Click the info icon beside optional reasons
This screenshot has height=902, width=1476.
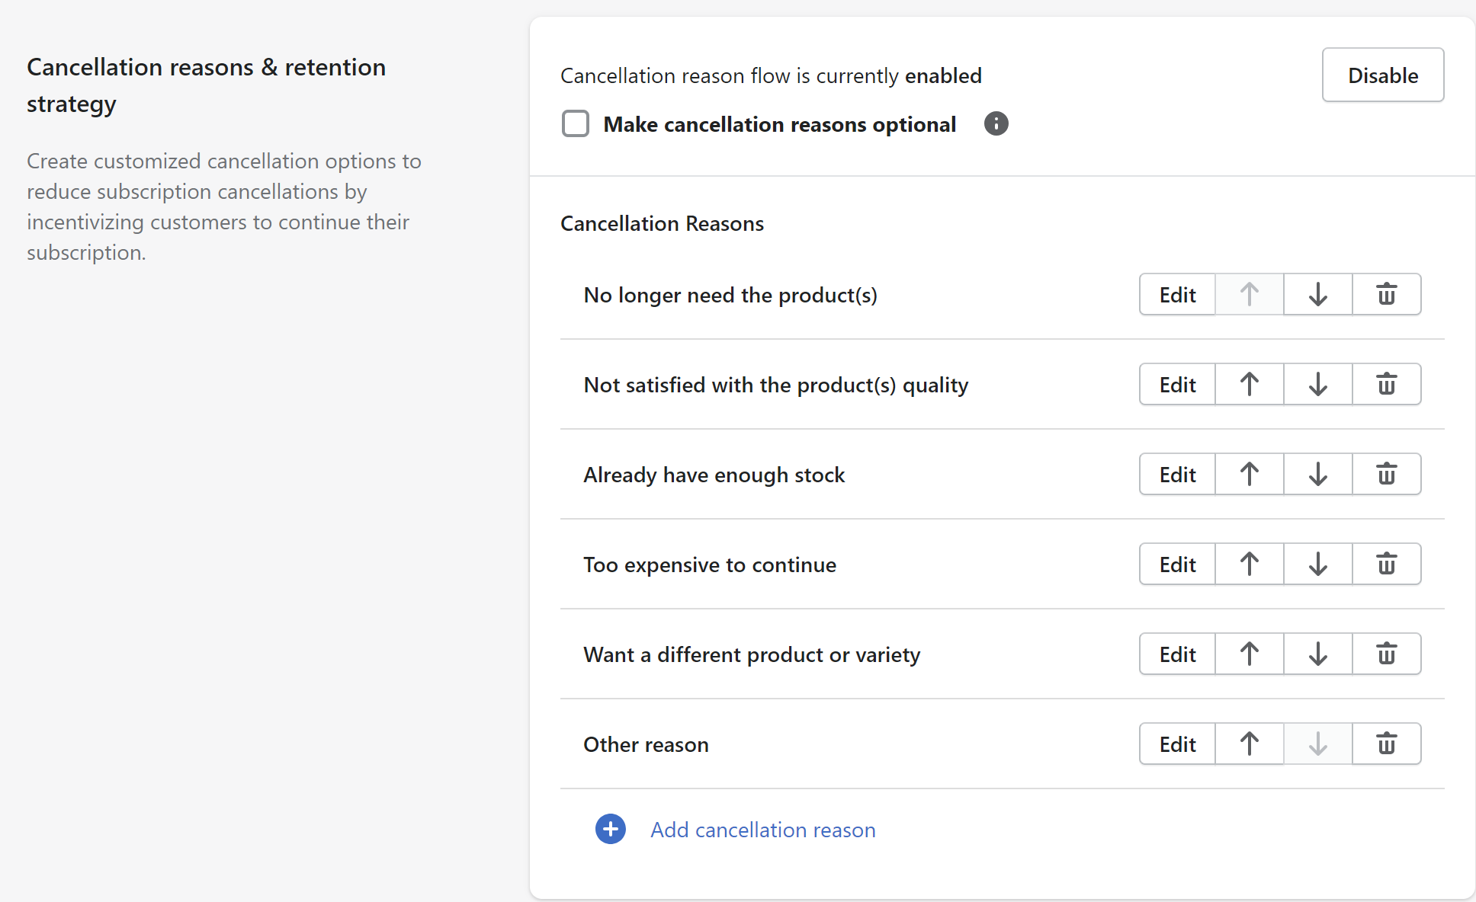996,123
